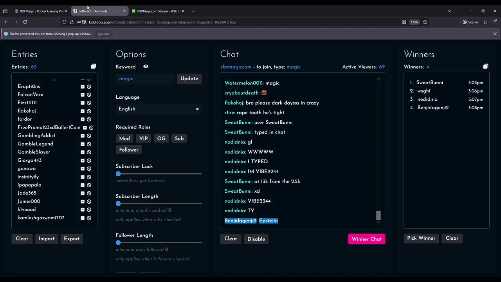
Task: Disable the chat
Action: pos(256,239)
